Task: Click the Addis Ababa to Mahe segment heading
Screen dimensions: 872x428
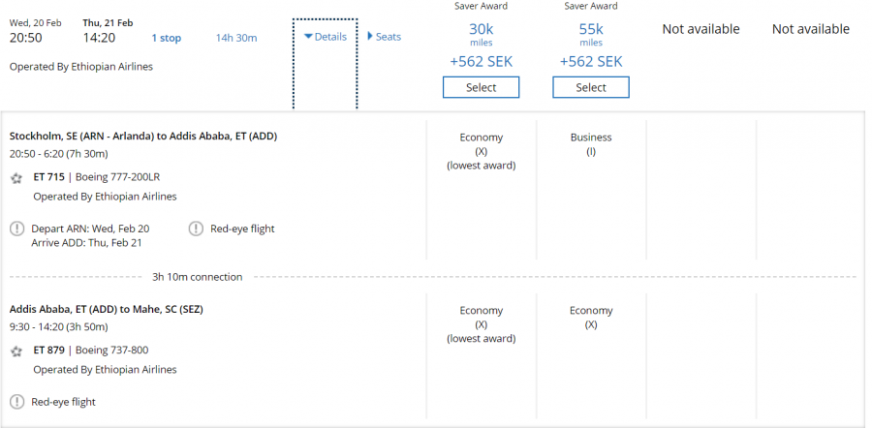Action: 106,309
